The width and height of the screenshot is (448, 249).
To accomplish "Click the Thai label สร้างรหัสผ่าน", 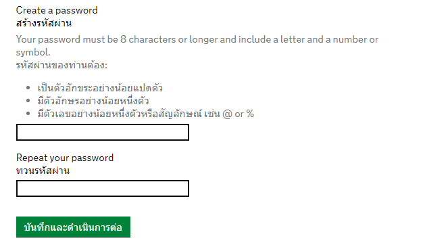I will tap(44, 23).
